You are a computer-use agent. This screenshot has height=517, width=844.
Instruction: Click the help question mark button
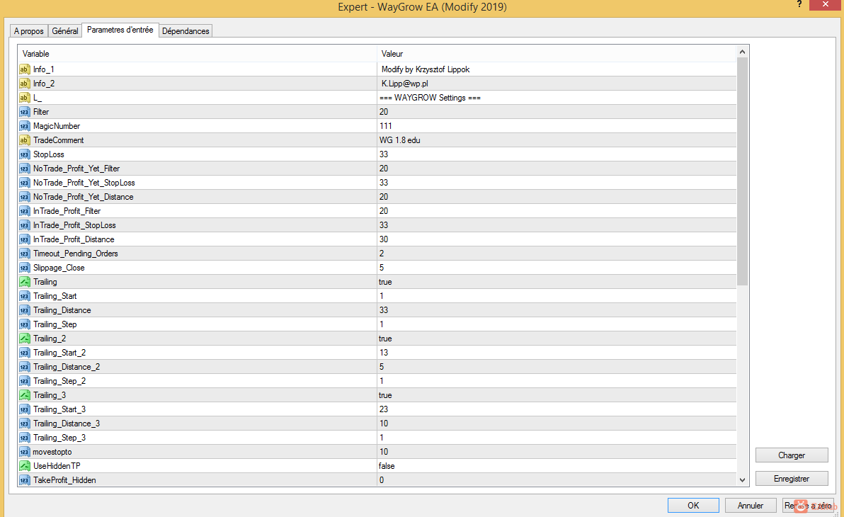click(x=799, y=4)
